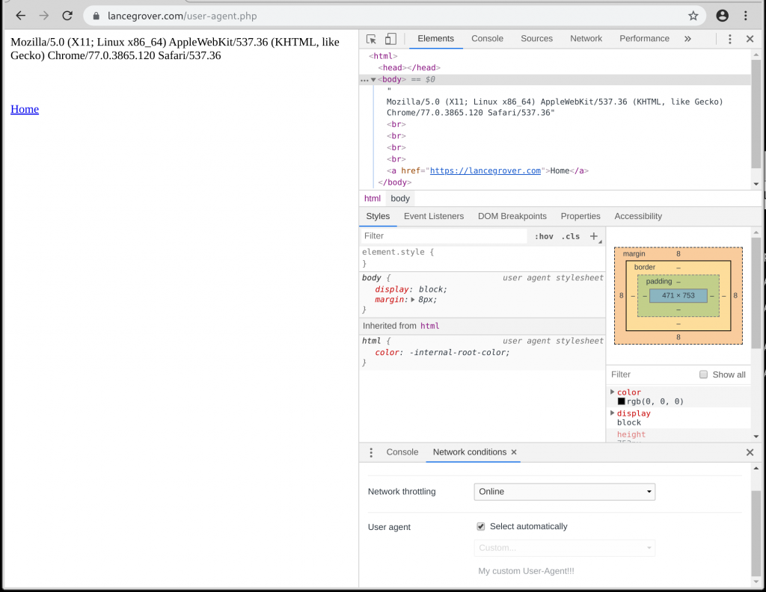Screen dimensions: 766x592
Task: Click the lock icon in address bar
Action: coord(96,16)
